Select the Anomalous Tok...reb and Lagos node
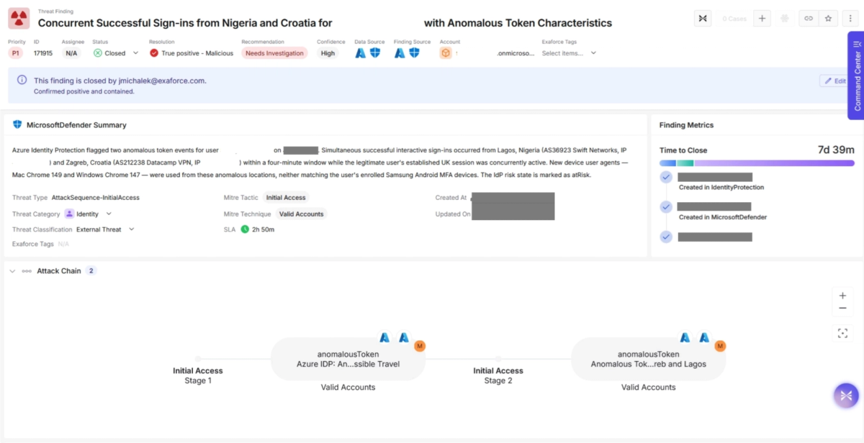This screenshot has height=443, width=864. pyautogui.click(x=648, y=359)
